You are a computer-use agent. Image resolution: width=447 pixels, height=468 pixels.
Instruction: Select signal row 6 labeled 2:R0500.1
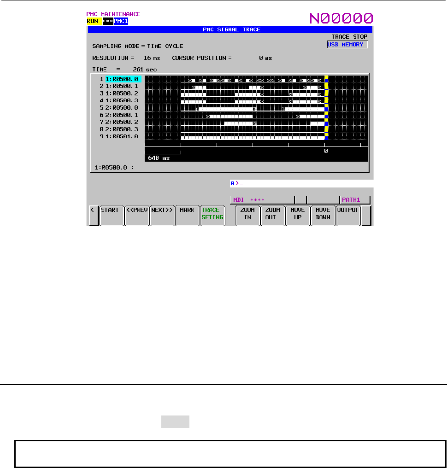pyautogui.click(x=119, y=115)
